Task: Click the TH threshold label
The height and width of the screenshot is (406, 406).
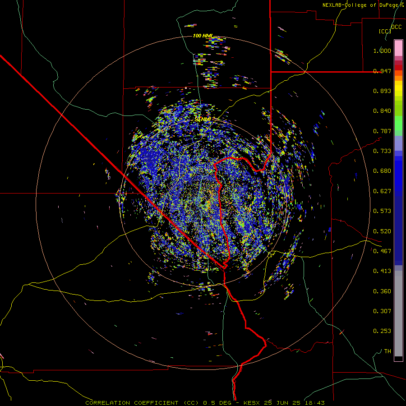Action: click(x=388, y=351)
